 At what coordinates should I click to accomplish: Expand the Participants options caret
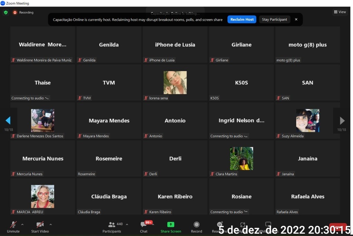coord(127,224)
